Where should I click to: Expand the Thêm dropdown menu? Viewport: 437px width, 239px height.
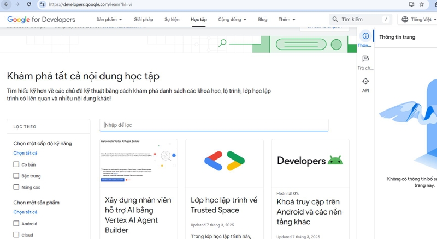[287, 20]
